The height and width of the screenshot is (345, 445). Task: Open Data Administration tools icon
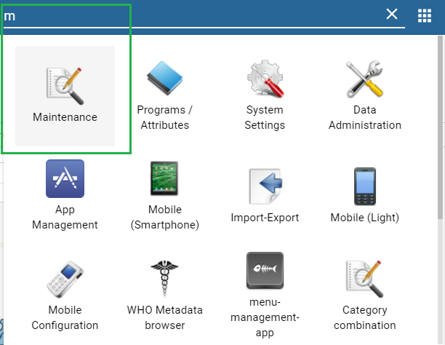point(364,79)
